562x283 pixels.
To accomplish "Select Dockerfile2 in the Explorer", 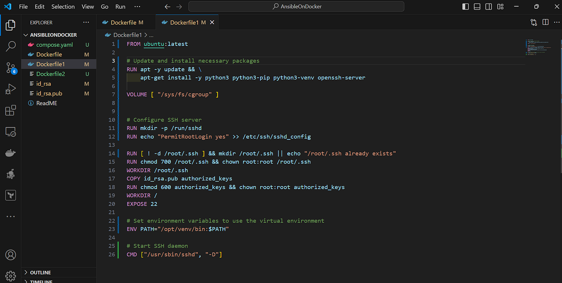I will click(x=50, y=74).
